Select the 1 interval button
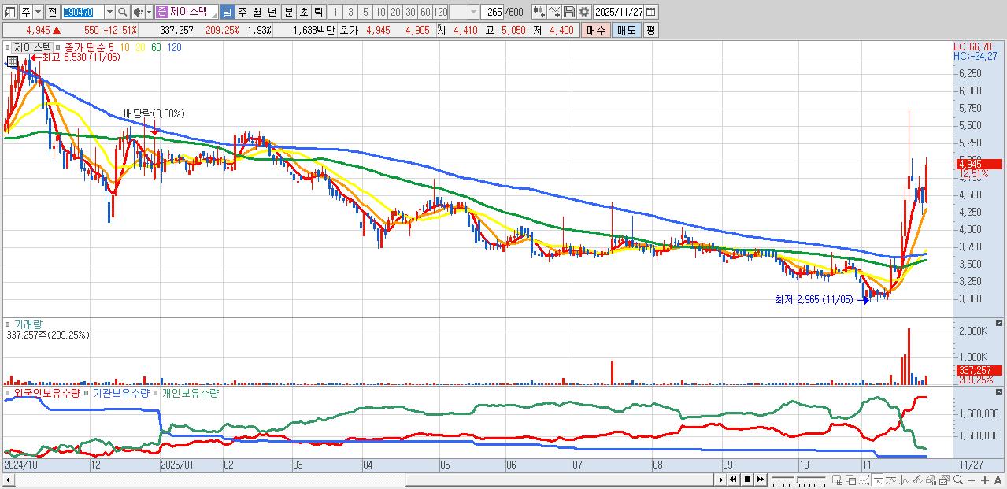Viewport: 1007px width, 489px height. point(335,12)
